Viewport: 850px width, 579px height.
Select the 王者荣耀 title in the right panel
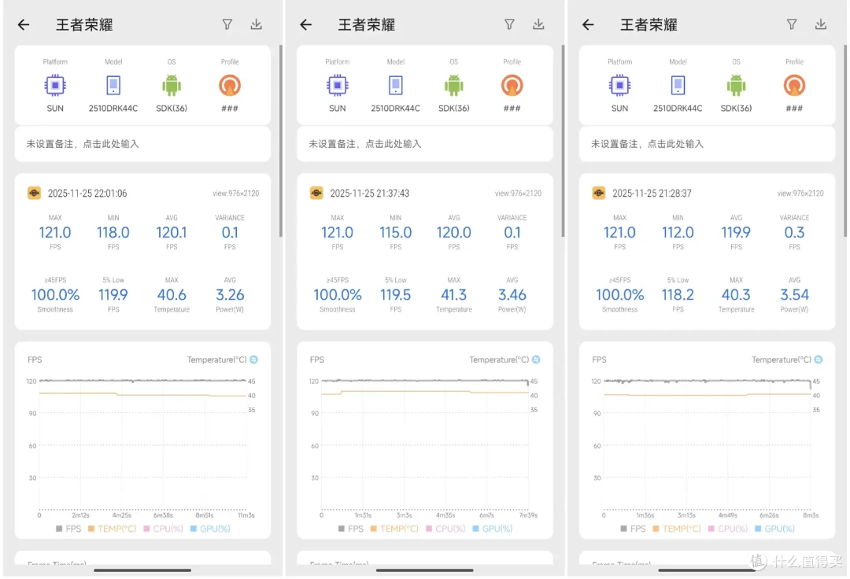coord(649,25)
